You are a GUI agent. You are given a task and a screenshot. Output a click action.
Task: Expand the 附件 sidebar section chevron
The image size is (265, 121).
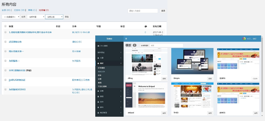(x=121, y=102)
